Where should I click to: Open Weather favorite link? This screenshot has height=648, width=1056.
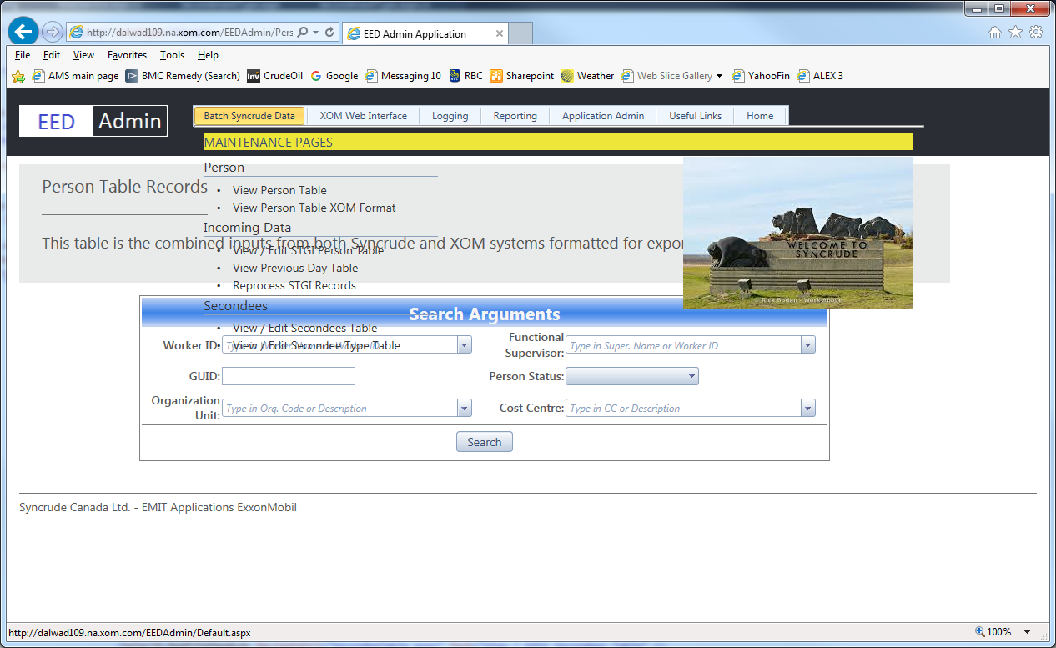pos(587,76)
